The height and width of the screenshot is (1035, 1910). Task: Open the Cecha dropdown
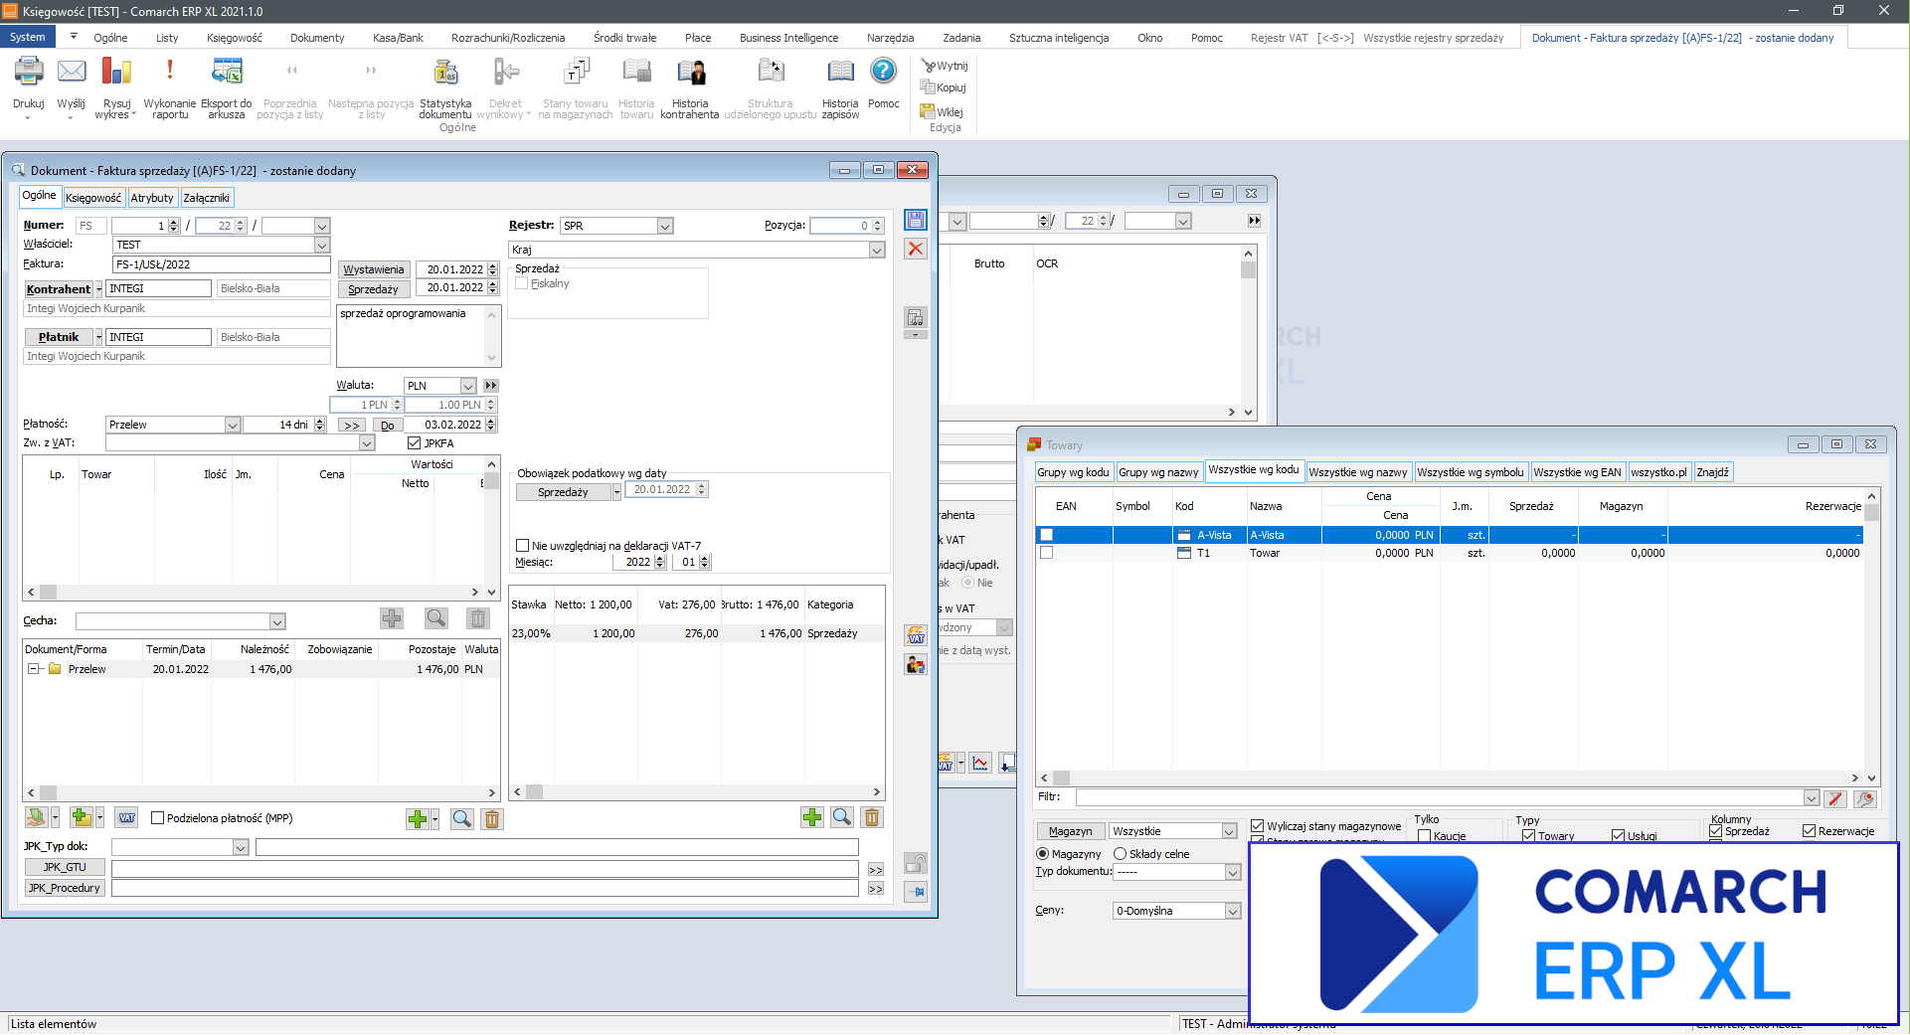277,621
